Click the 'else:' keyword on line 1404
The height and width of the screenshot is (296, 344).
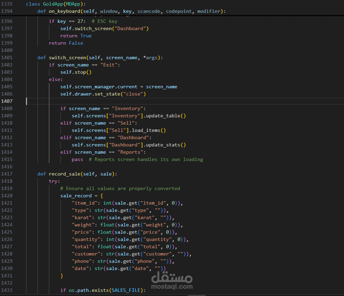56,79
